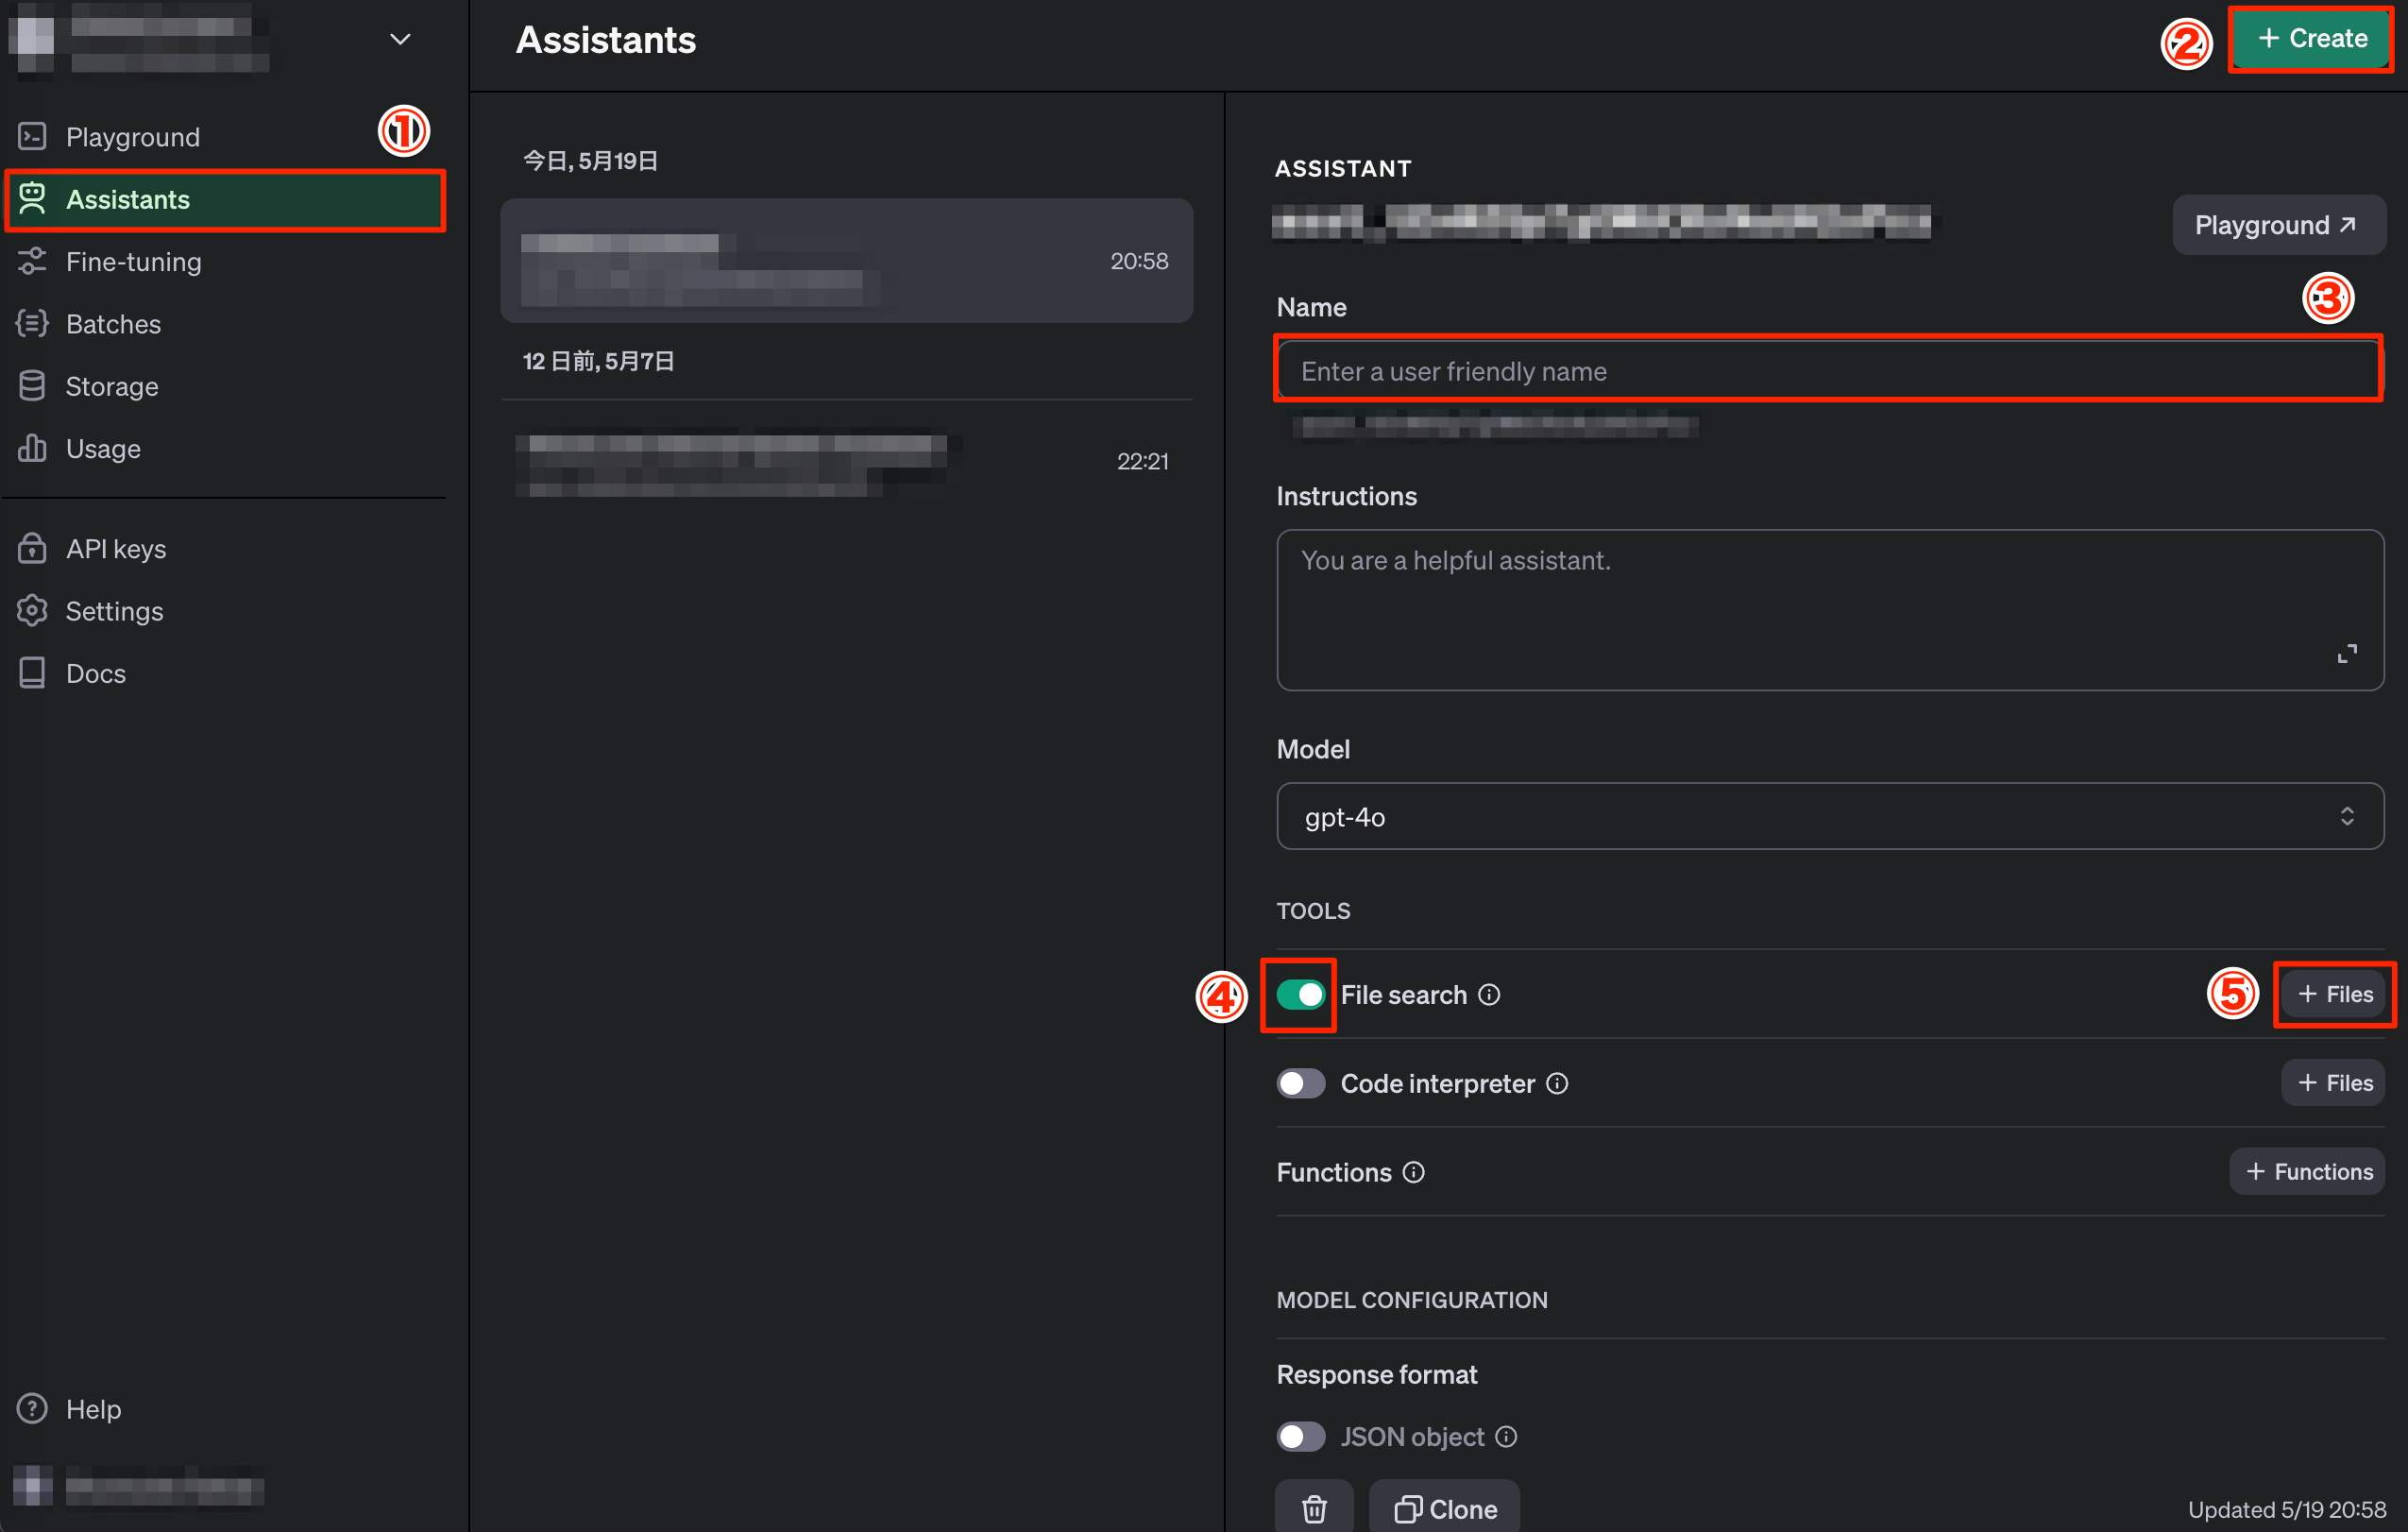Open the gpt-4o model dropdown
2408x1532 pixels.
[1829, 816]
